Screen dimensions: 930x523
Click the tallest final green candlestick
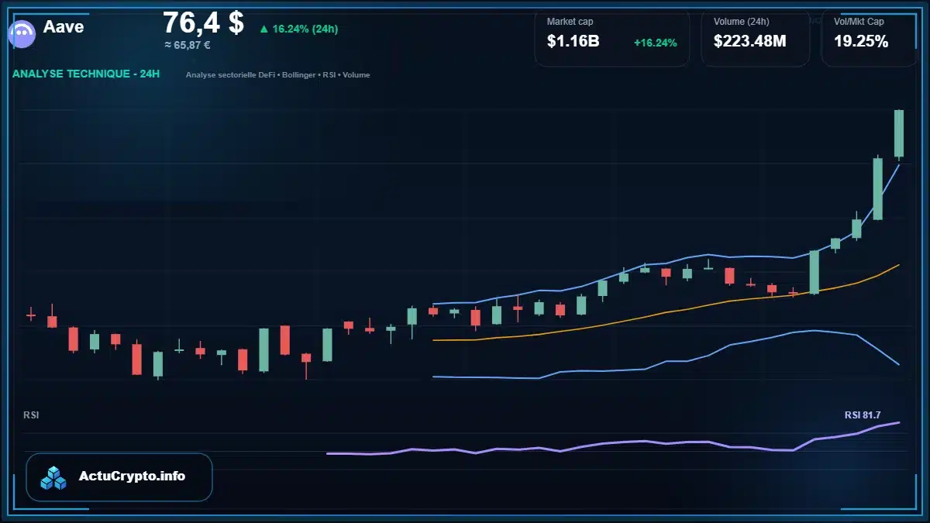point(899,133)
